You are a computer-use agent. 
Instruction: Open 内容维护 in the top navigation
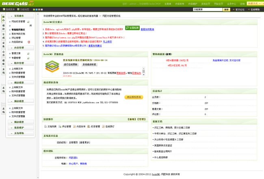[193, 4]
